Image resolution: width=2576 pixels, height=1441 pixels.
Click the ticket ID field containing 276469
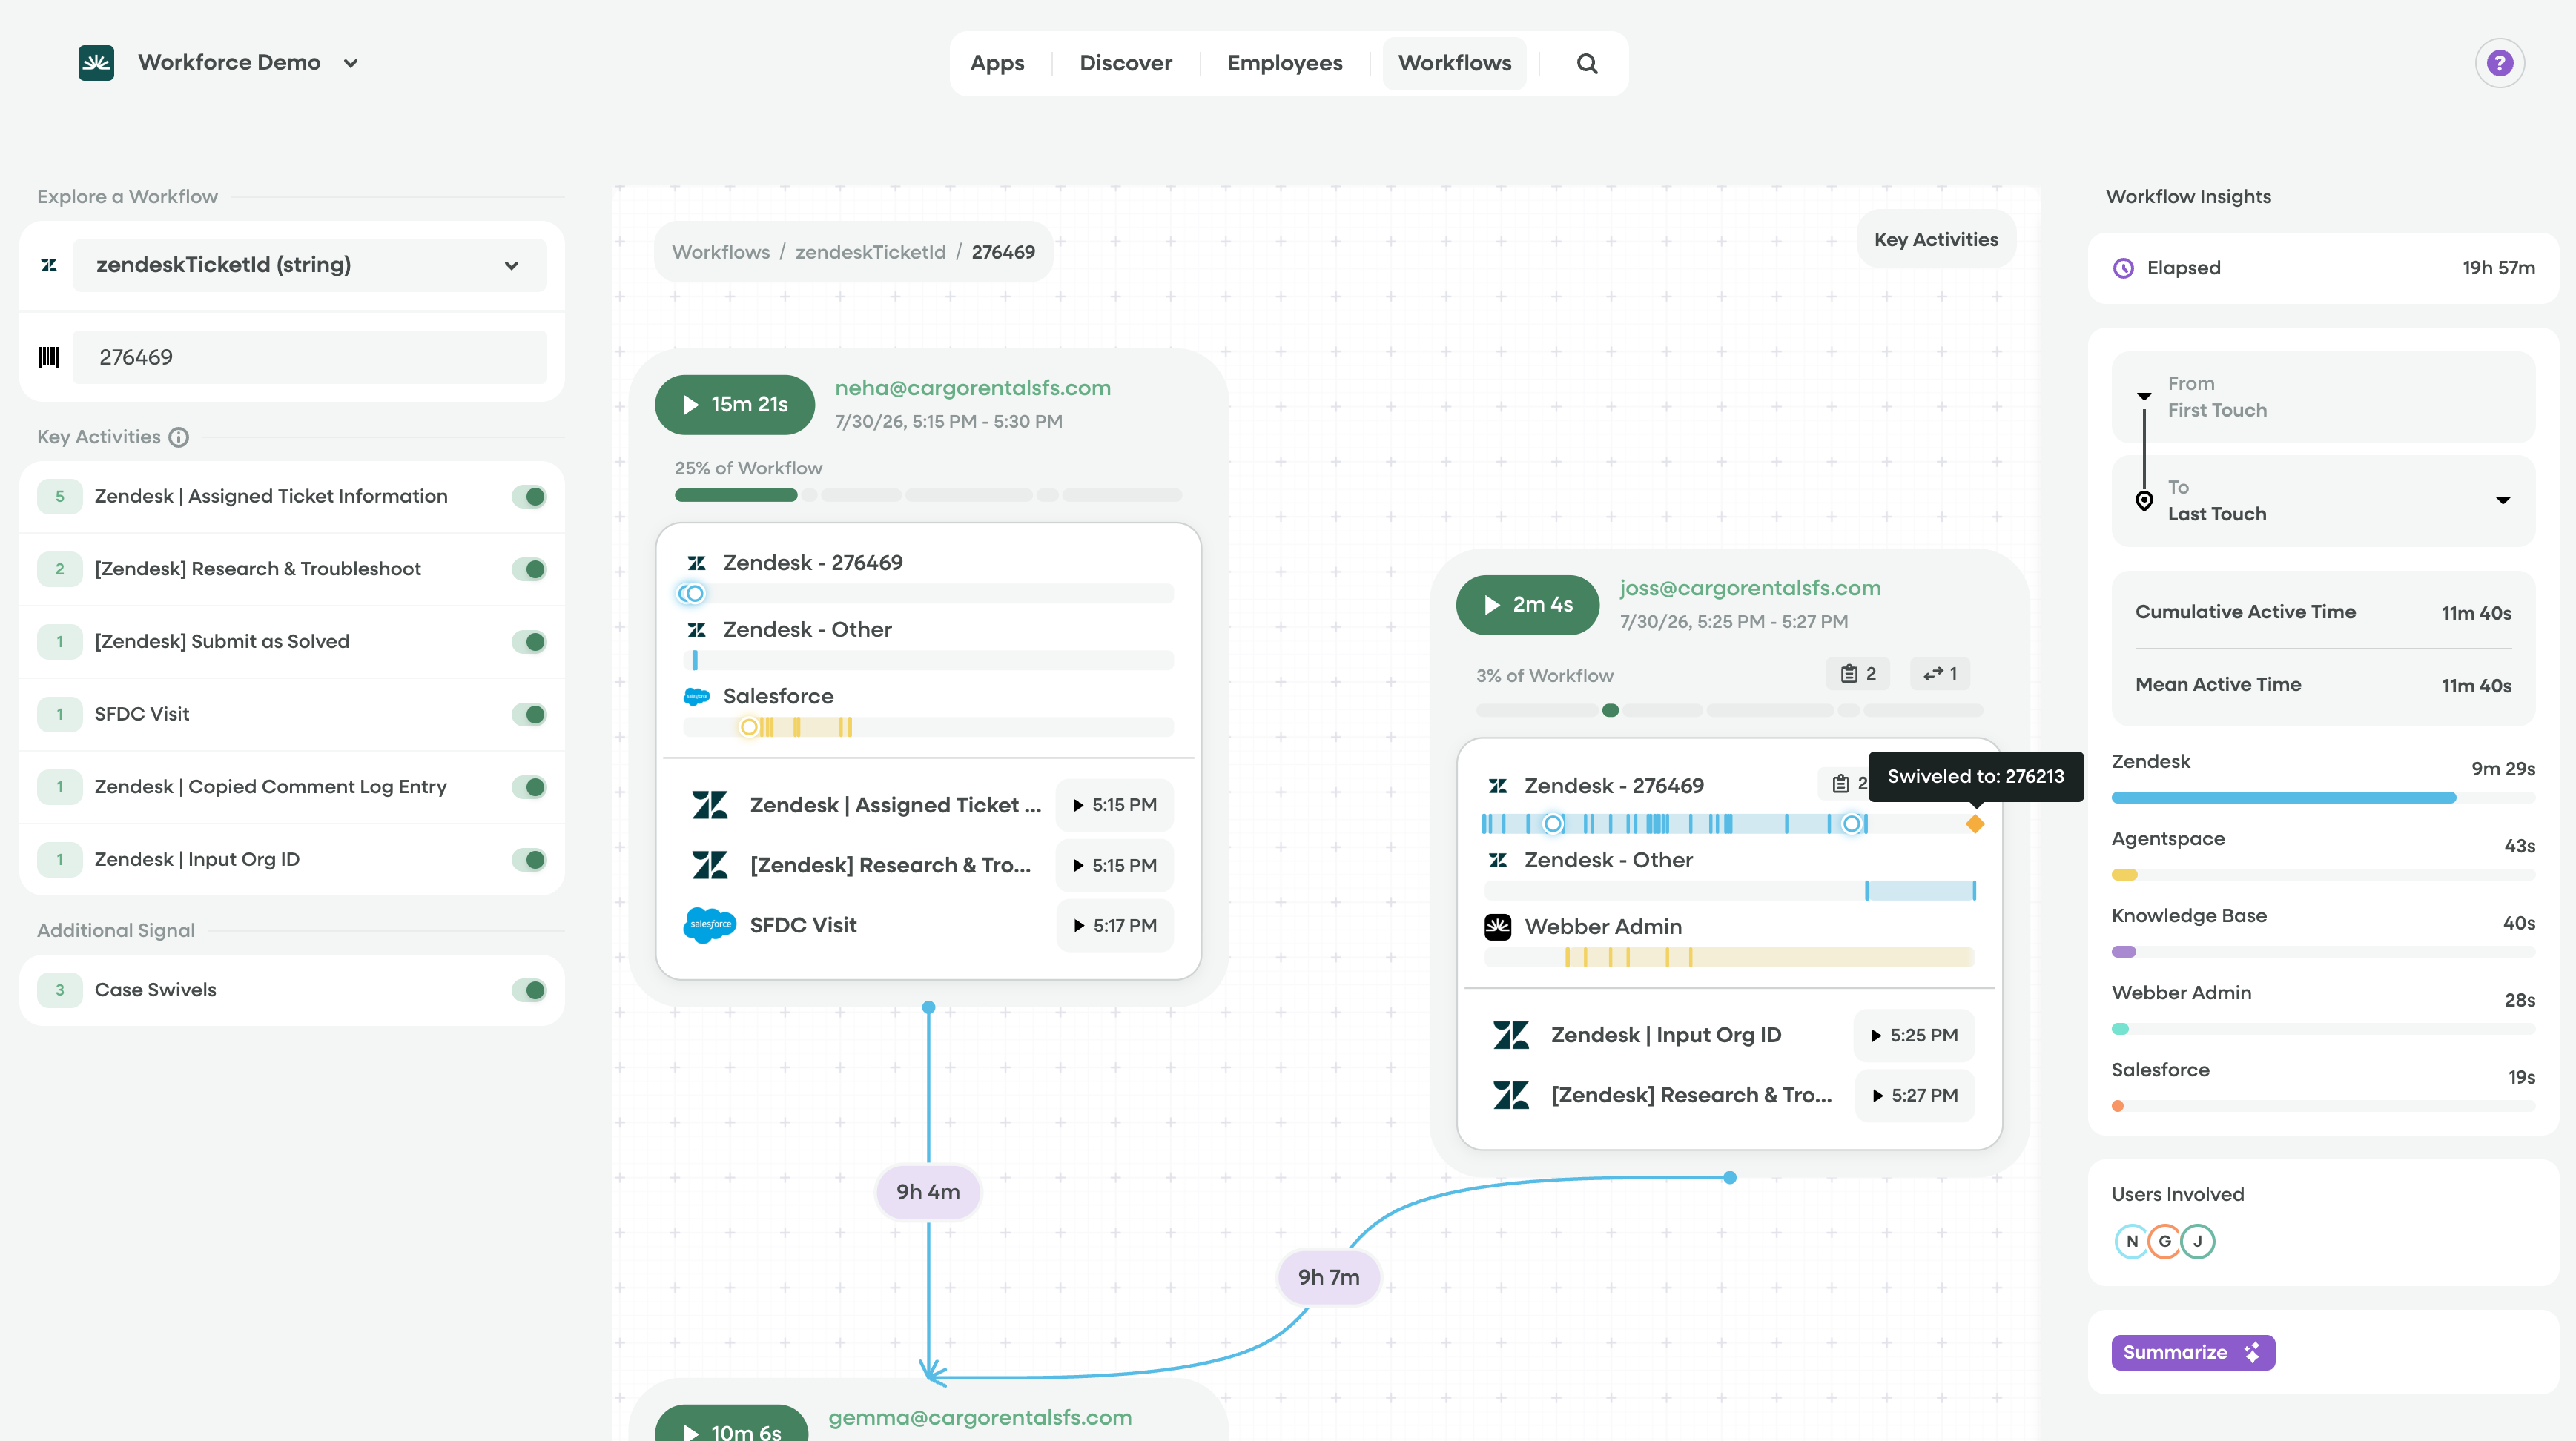[x=310, y=357]
